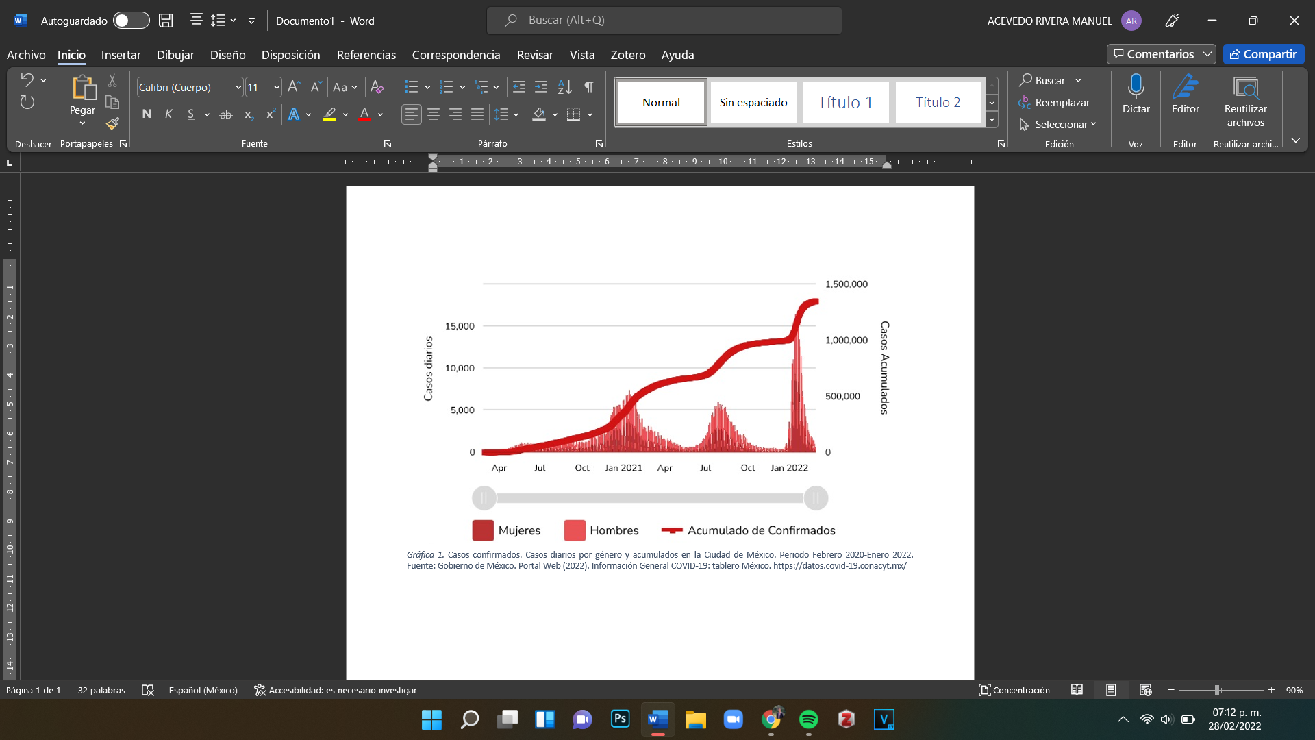Click the Windows Start button
This screenshot has height=740, width=1315.
point(431,719)
